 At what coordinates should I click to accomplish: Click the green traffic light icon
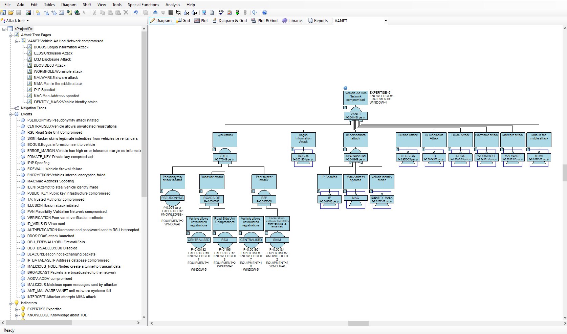coord(237,13)
